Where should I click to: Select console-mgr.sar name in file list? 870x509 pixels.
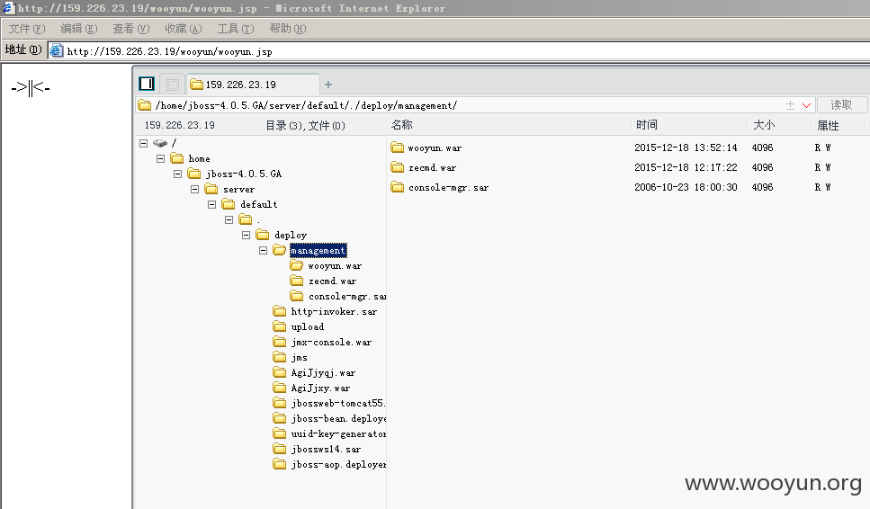pyautogui.click(x=448, y=187)
